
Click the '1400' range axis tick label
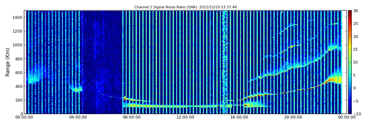pos(18,17)
